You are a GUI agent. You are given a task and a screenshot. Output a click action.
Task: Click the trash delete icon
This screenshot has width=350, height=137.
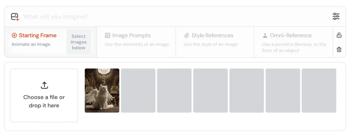click(x=339, y=49)
